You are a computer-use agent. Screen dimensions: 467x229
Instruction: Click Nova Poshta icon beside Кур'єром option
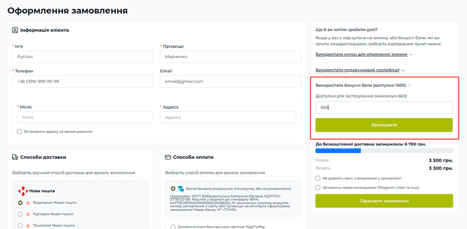tap(28, 214)
